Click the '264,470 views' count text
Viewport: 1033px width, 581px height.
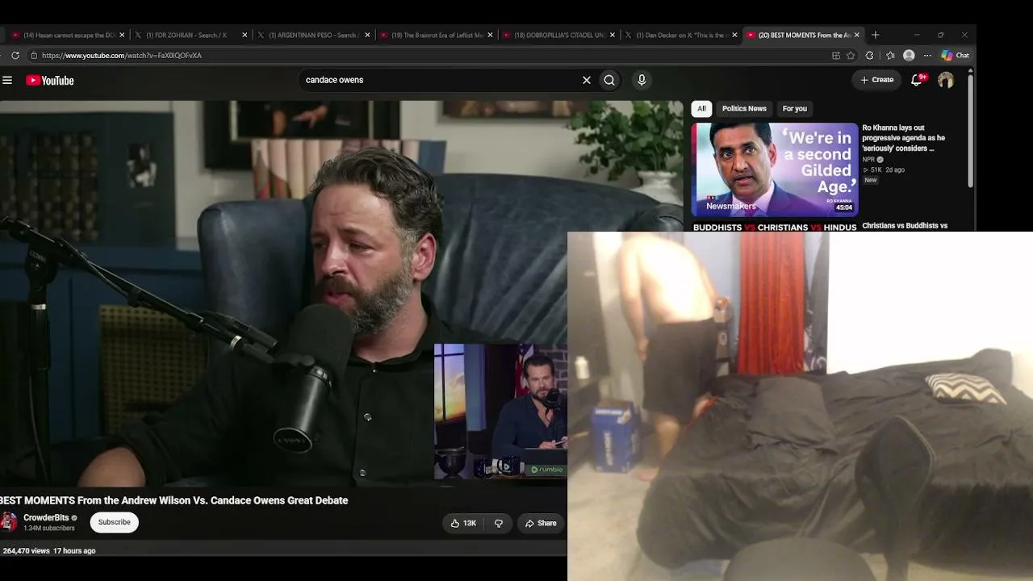(x=26, y=551)
